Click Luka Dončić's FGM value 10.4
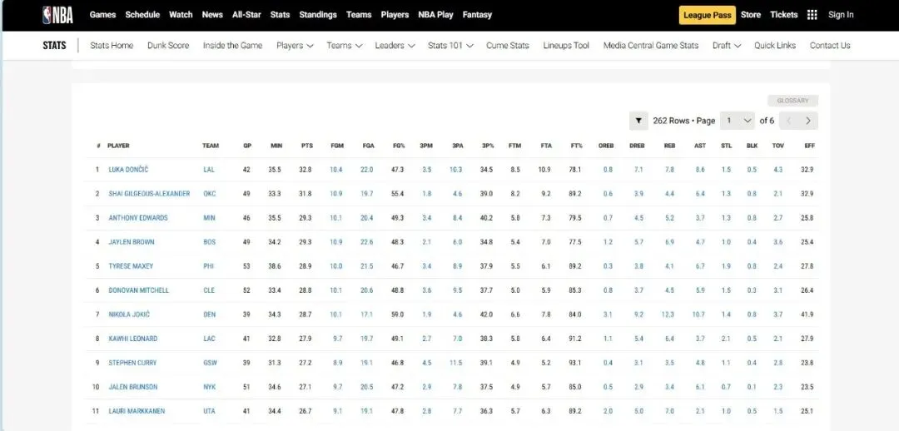The image size is (899, 431). click(x=336, y=171)
